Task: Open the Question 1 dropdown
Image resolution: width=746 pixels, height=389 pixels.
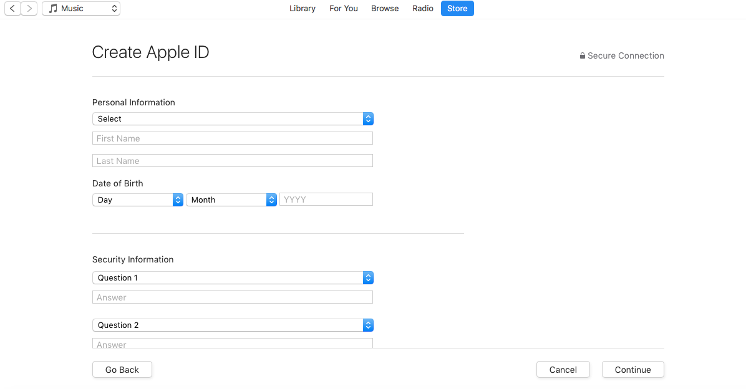Action: coord(233,277)
